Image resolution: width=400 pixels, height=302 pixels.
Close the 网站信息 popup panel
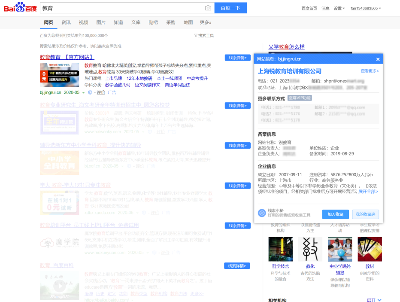point(378,59)
